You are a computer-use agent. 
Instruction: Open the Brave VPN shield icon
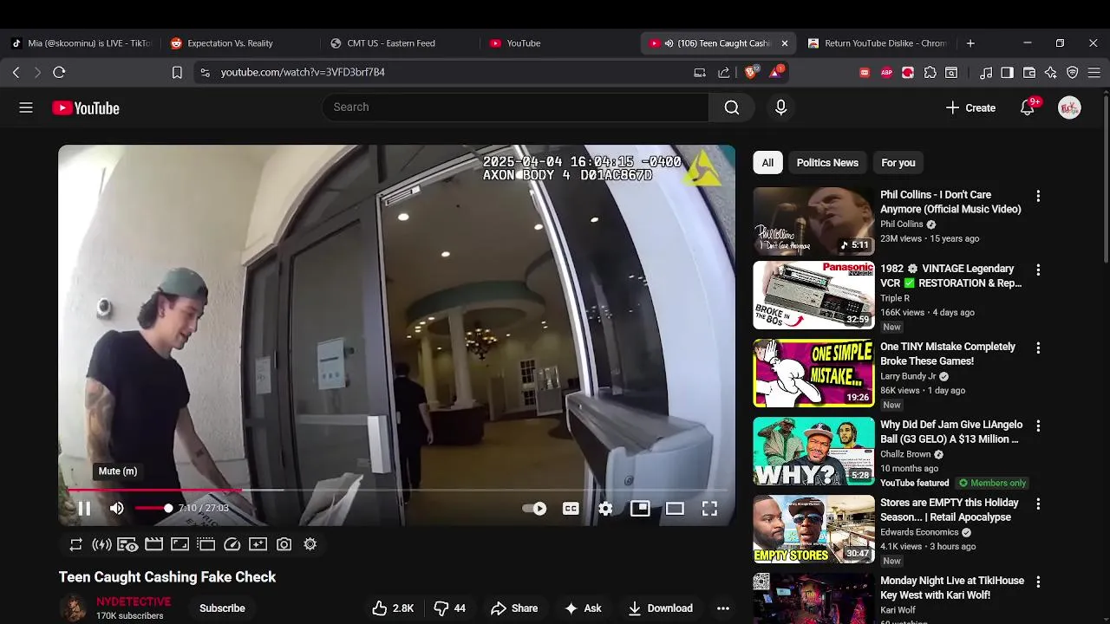pos(1073,73)
